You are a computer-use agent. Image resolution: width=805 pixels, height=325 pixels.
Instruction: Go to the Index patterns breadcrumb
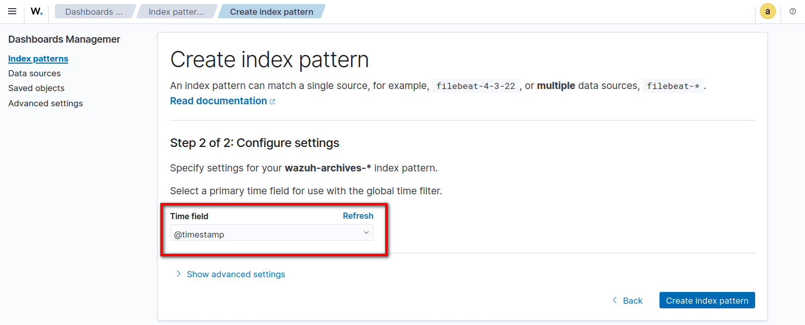coord(176,12)
